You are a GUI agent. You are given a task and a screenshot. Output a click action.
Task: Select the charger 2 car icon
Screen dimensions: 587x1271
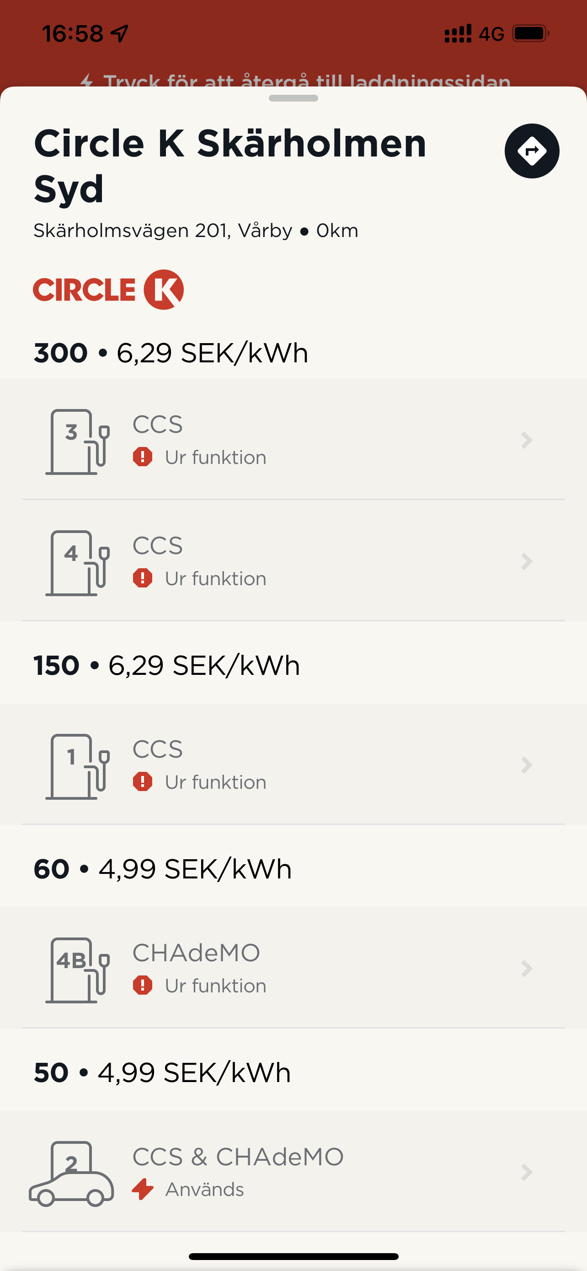coord(71,1174)
